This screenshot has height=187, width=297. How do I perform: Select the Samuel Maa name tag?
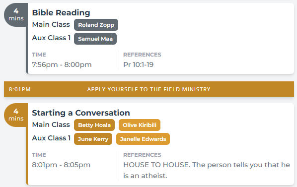coord(95,39)
